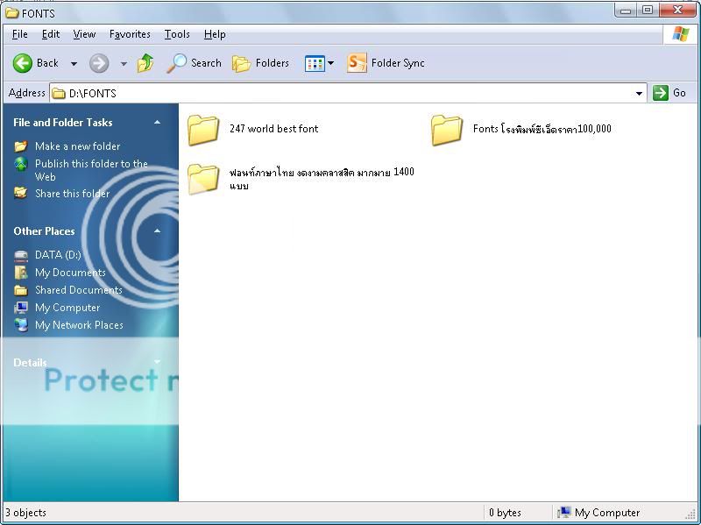
Task: Open the Views button dropdown
Action: [330, 63]
